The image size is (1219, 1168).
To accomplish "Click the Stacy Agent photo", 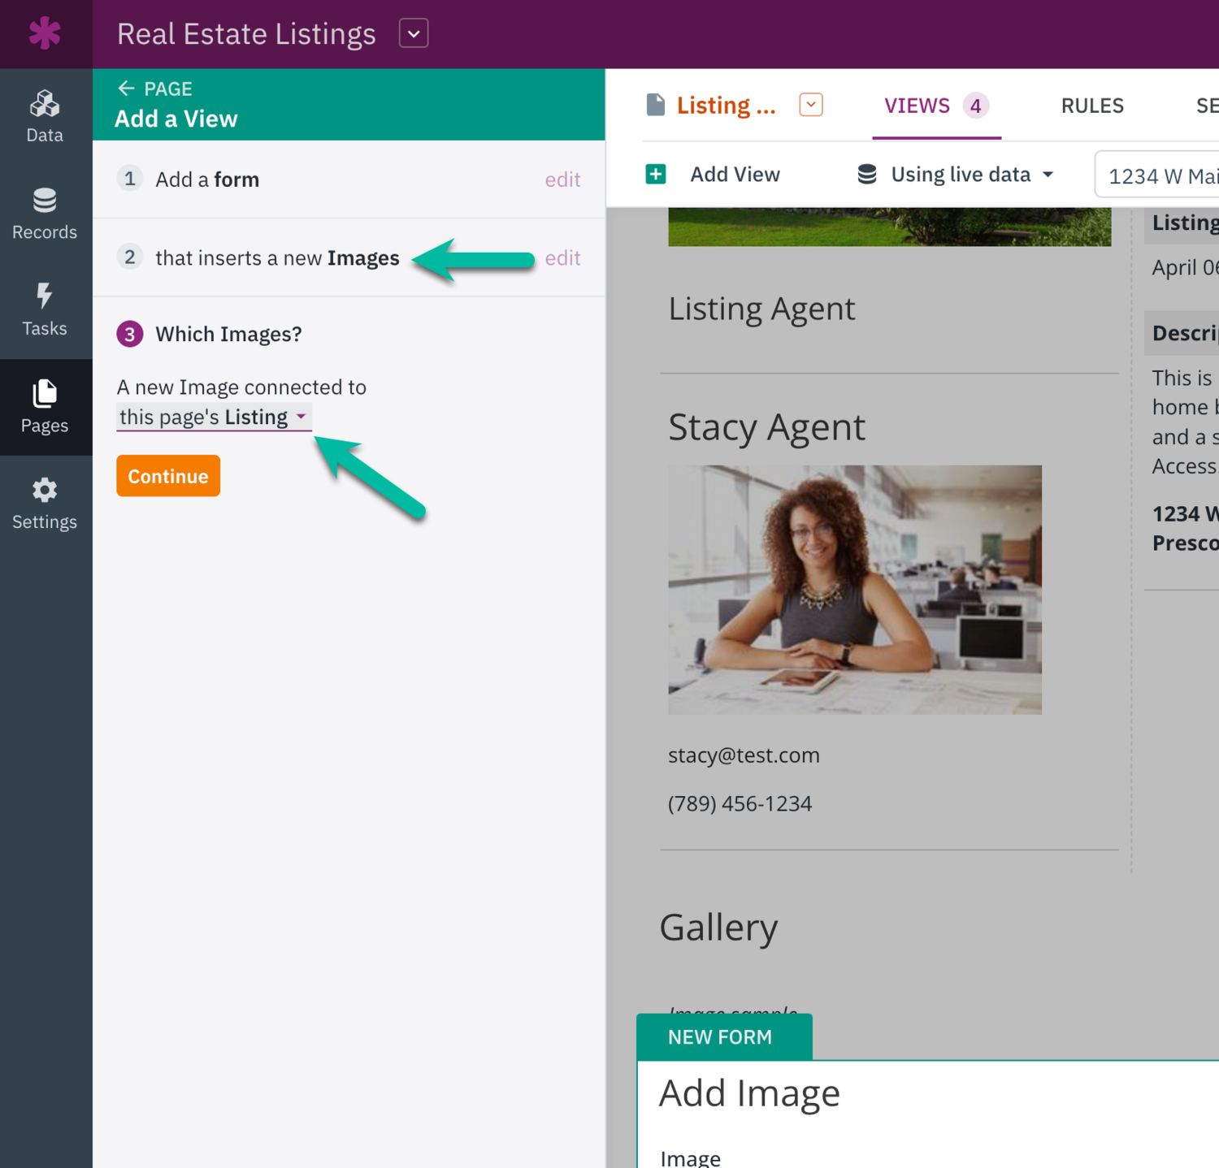I will click(854, 590).
